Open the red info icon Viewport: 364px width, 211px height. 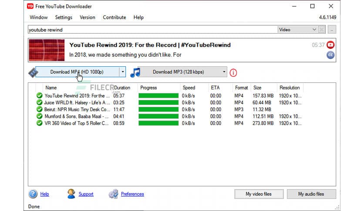click(x=233, y=73)
